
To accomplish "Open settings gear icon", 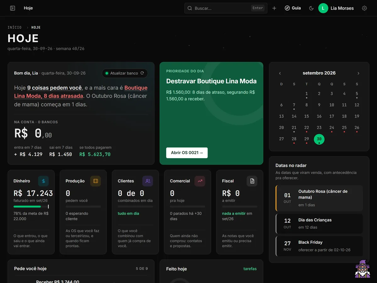I will (364, 8).
